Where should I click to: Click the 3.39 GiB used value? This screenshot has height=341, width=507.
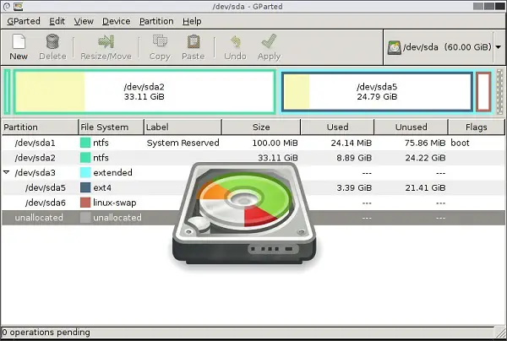tap(354, 187)
